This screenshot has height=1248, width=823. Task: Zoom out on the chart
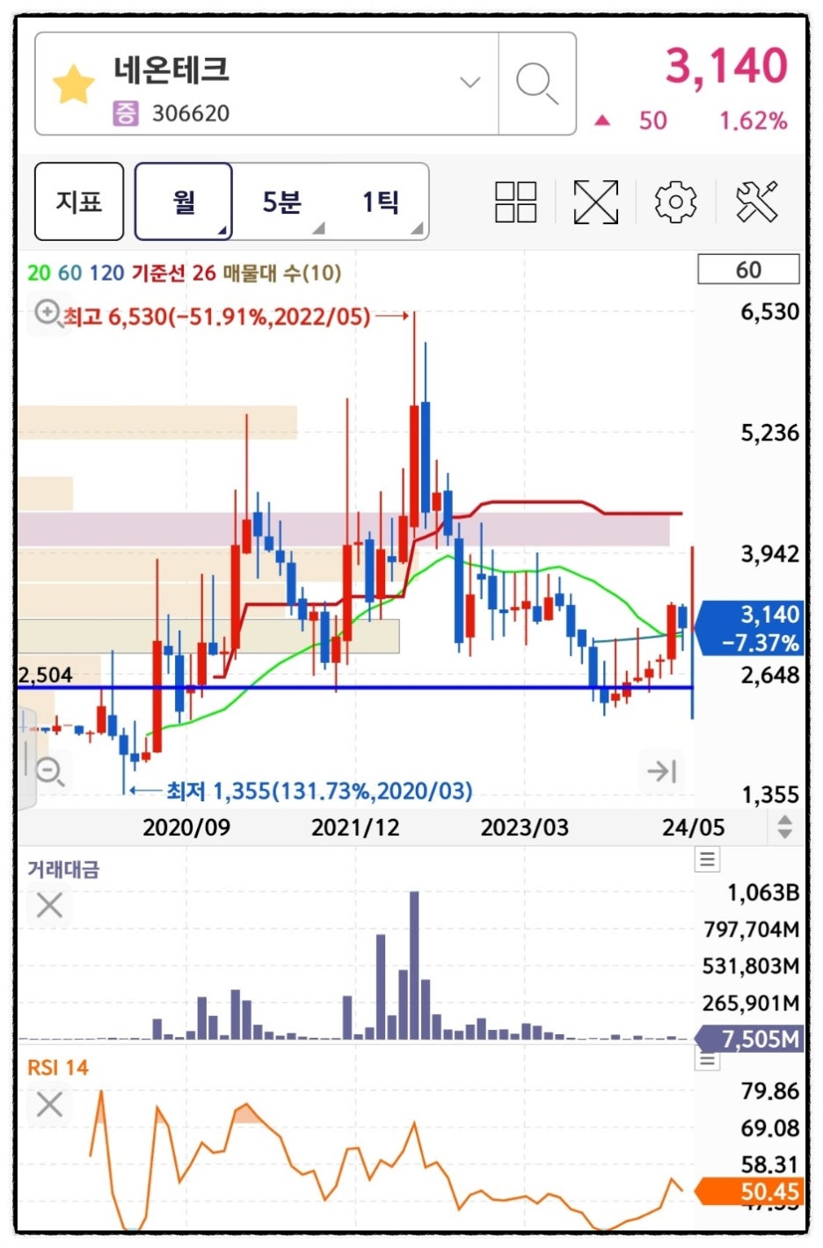click(x=49, y=771)
